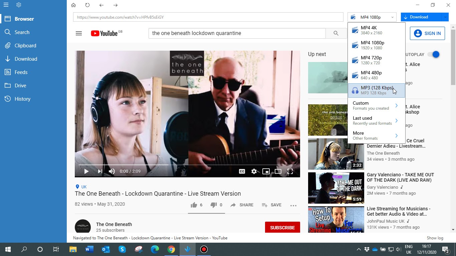This screenshot has height=256, width=456.
Task: Mute the video volume
Action: coord(112,171)
